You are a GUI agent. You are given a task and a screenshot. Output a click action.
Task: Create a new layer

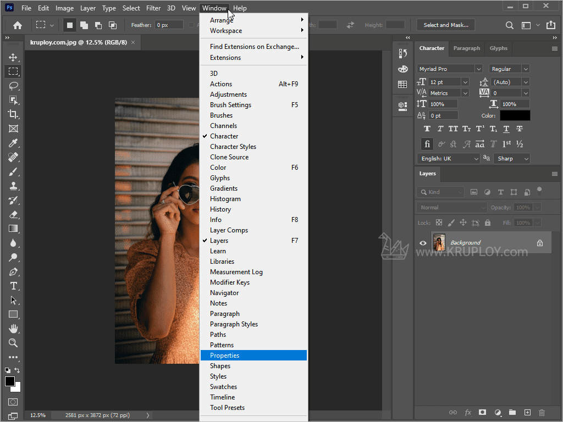tap(527, 412)
